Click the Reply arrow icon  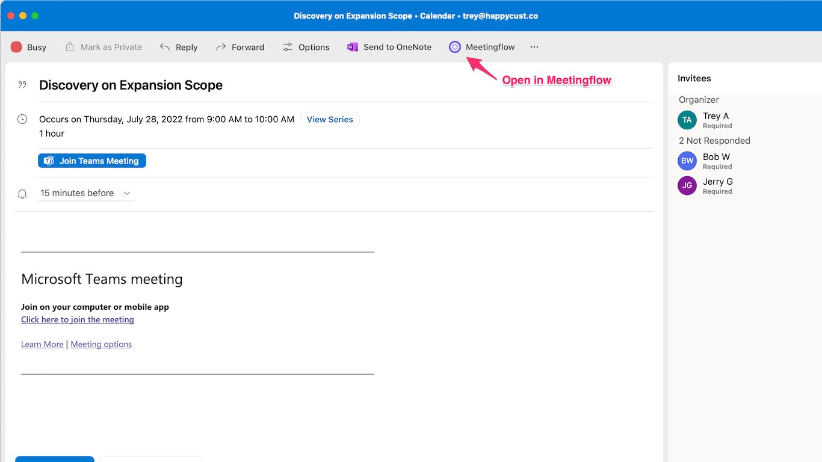[164, 47]
